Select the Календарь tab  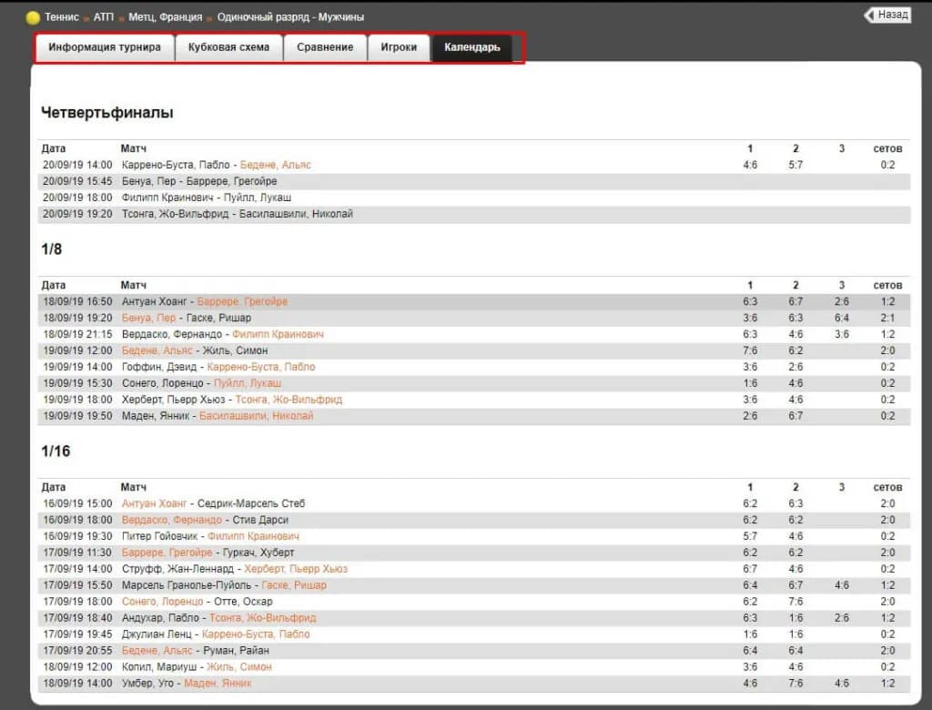(x=472, y=47)
